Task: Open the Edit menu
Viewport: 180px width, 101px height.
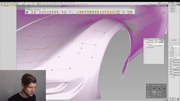Action: pos(22,3)
